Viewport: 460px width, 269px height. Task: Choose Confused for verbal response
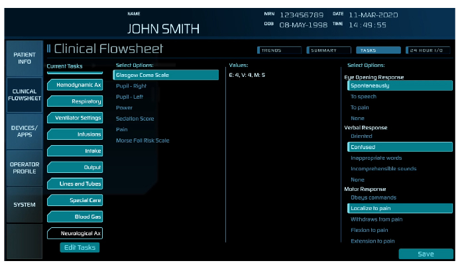point(400,147)
